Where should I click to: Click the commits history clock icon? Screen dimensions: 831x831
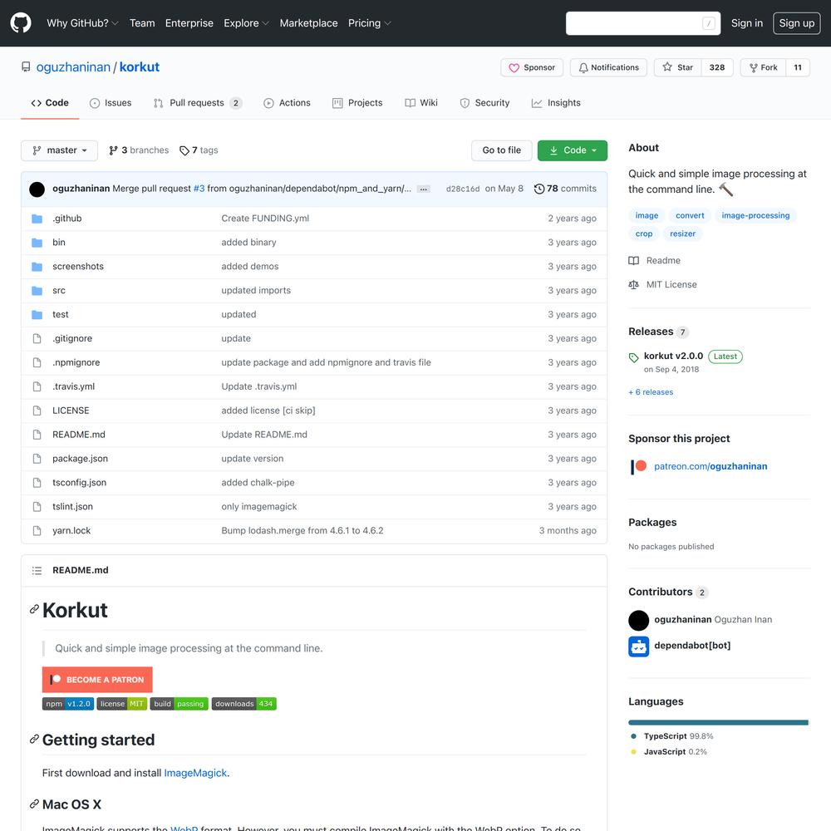point(539,189)
